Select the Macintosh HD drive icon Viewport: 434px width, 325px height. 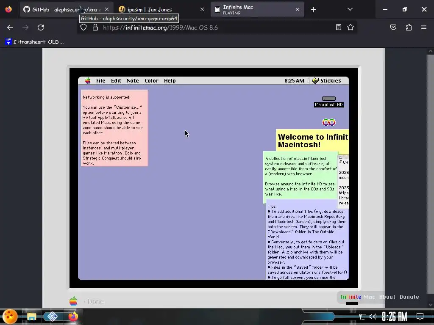click(x=329, y=102)
